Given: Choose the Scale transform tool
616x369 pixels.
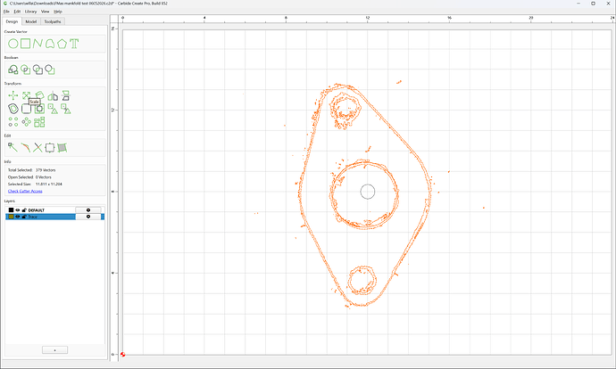Looking at the screenshot, I should click(26, 95).
